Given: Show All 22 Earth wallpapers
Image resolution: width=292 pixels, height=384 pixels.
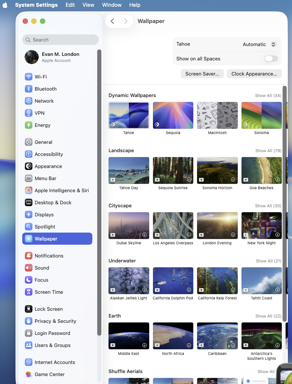Looking at the screenshot, I should [268, 316].
